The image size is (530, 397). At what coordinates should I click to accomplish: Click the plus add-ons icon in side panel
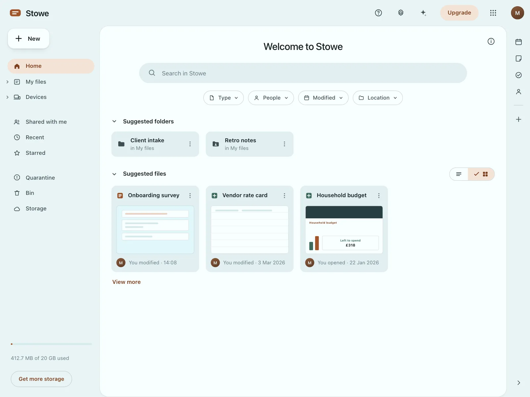[x=519, y=119]
